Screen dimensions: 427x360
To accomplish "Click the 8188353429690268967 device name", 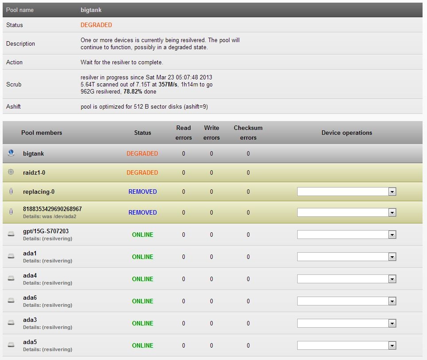I will pos(52,209).
